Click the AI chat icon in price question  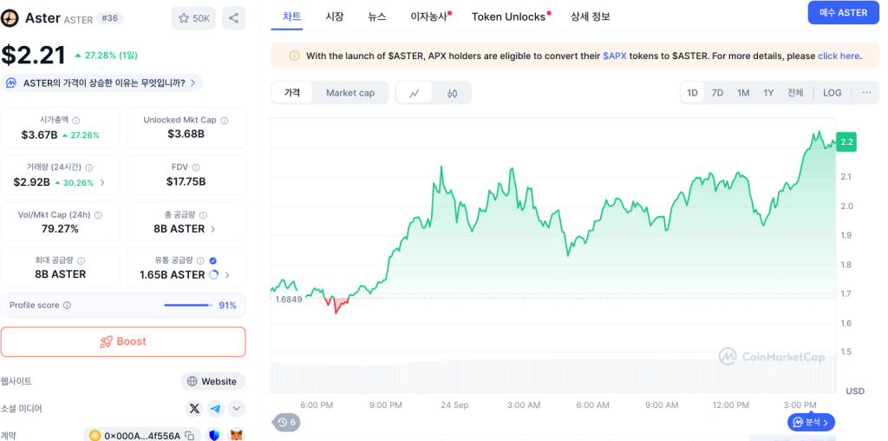[x=10, y=83]
